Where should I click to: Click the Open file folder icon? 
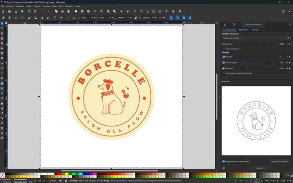coord(9,12)
